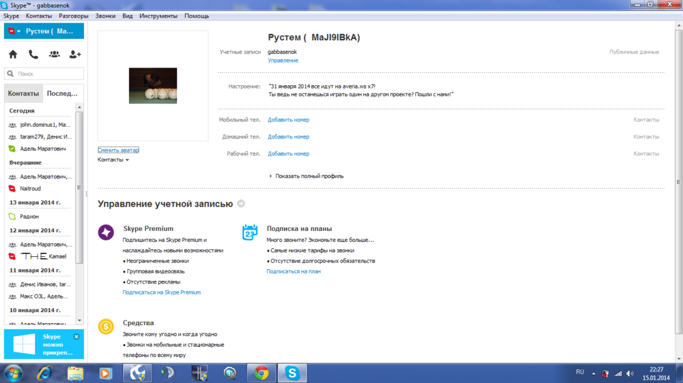Open account management arrow icon beside heading
The height and width of the screenshot is (383, 683).
pos(241,204)
